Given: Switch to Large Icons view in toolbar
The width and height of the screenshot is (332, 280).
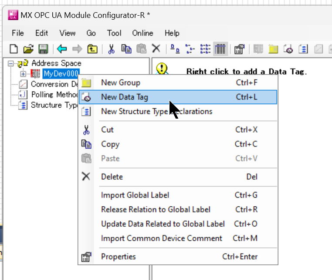Looking at the screenshot, I should point(175,49).
